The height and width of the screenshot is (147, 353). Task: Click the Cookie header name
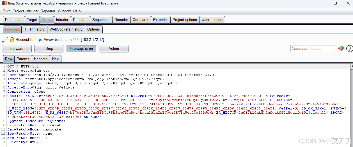tap(15, 96)
